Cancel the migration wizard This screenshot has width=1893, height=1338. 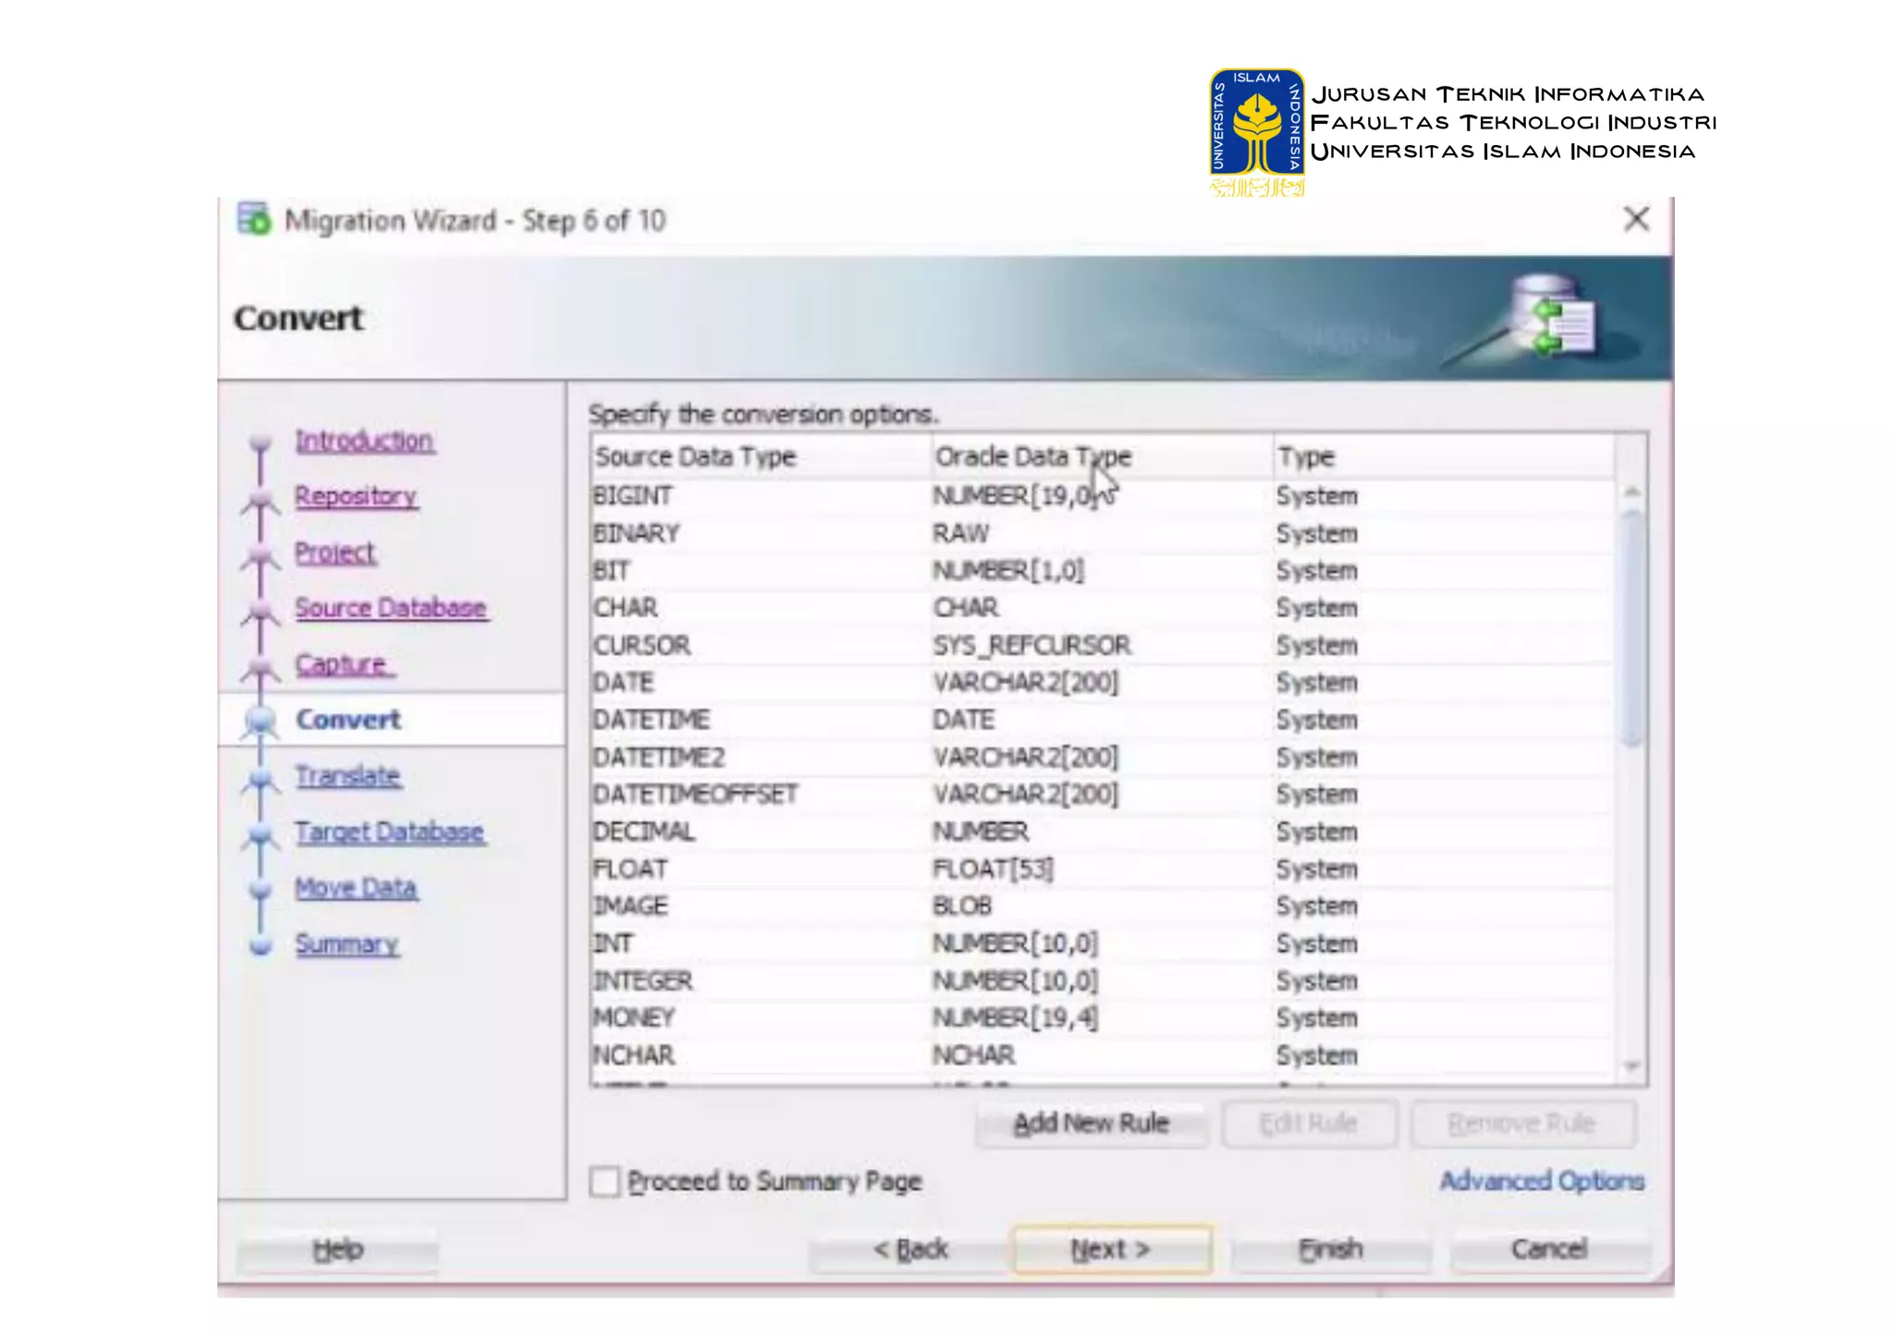(1549, 1250)
